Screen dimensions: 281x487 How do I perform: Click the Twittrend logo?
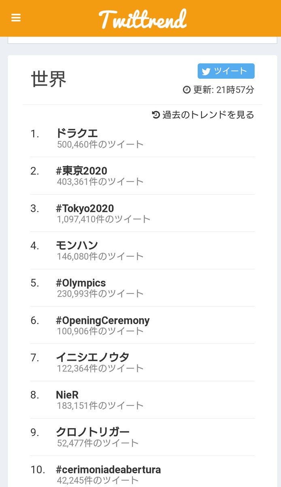[x=143, y=19]
